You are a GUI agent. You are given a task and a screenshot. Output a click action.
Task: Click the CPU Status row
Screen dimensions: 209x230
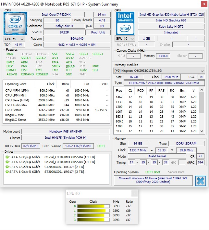56,110
